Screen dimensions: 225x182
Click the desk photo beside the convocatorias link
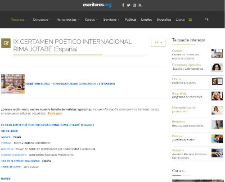coord(13,84)
